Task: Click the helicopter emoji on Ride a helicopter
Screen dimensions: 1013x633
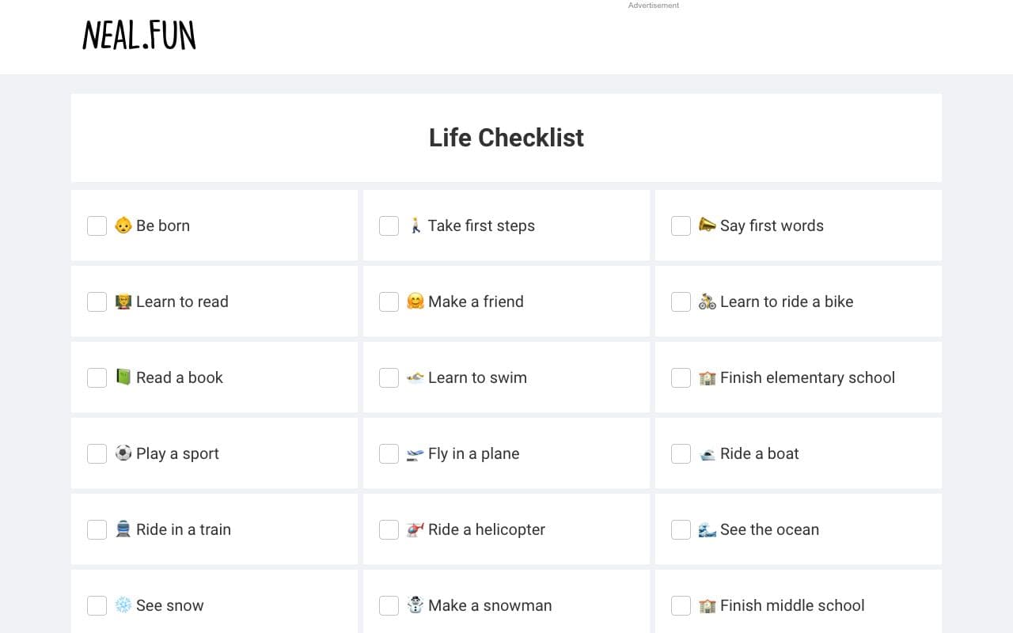Action: pos(415,529)
